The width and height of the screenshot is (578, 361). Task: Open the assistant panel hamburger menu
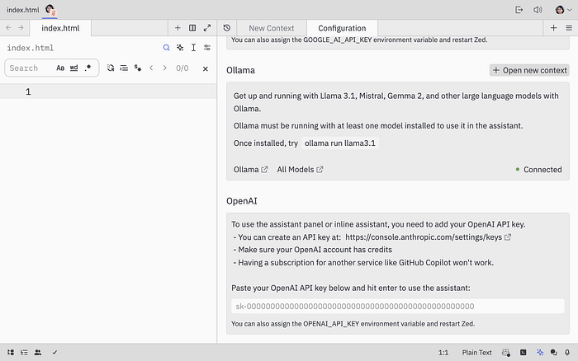tap(569, 28)
